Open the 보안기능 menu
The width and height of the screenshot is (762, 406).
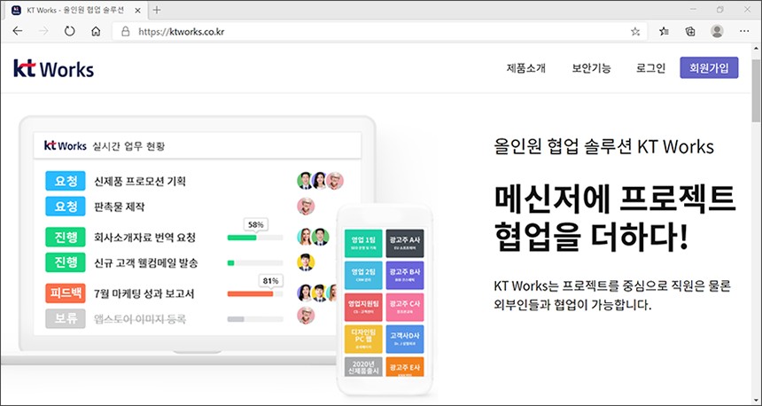pos(591,68)
